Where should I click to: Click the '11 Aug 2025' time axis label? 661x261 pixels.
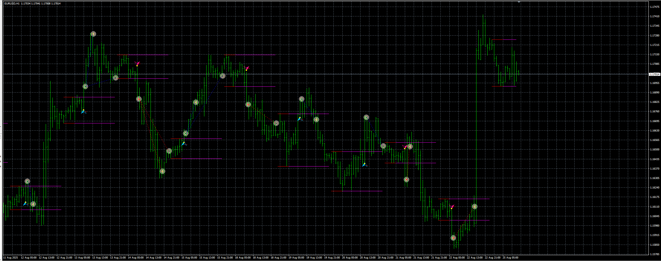(x=11, y=258)
